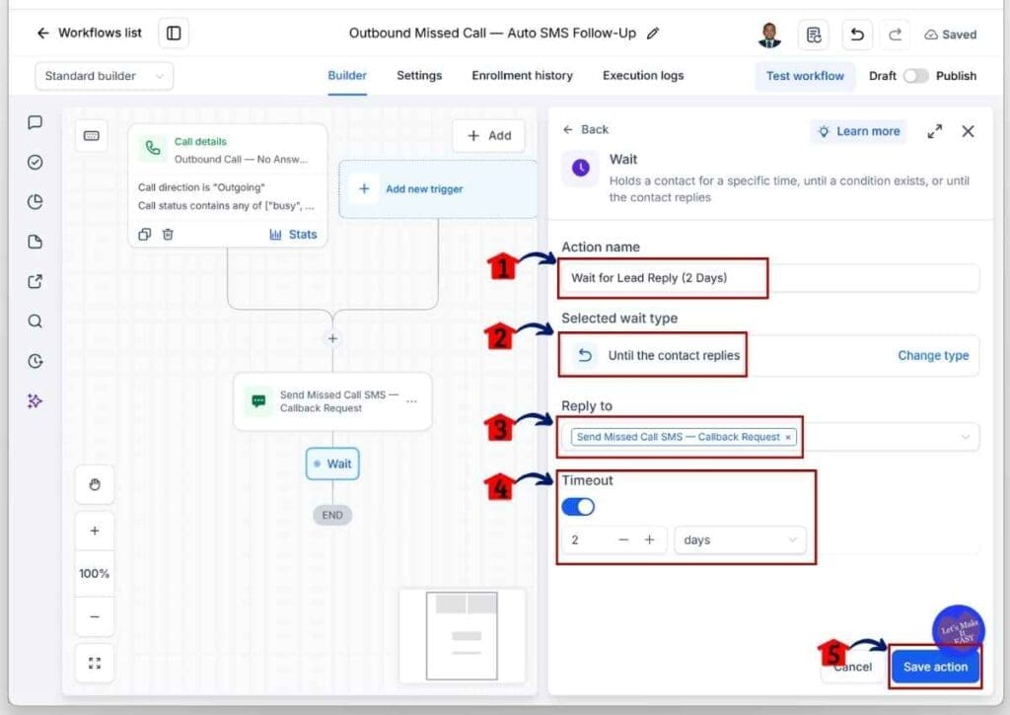The width and height of the screenshot is (1010, 715).
Task: Click the keyboard shortcuts icon on canvas
Action: click(x=92, y=136)
